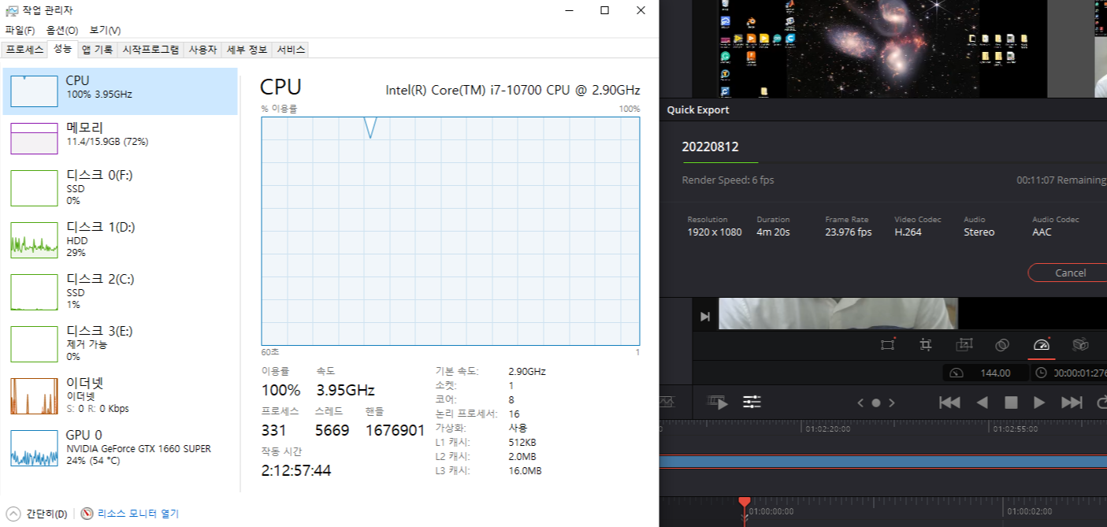Go to last frame in Resolve transport
This screenshot has height=527, width=1107.
1072,403
